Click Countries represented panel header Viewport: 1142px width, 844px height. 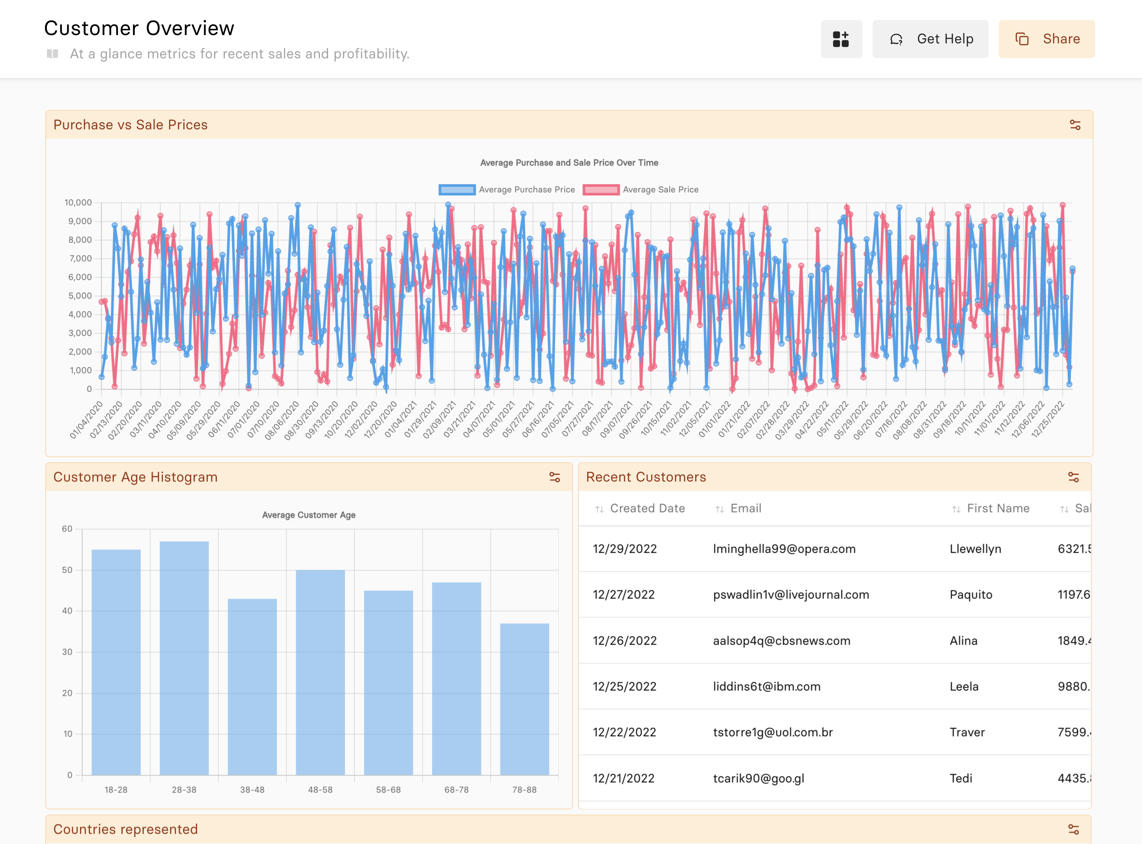569,829
